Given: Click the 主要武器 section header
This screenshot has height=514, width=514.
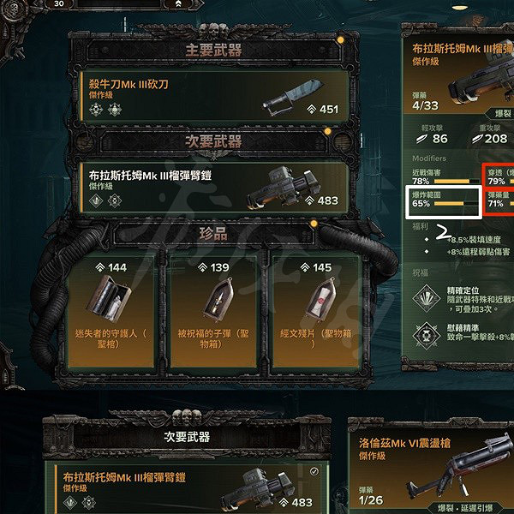Looking at the screenshot, I should click(213, 51).
